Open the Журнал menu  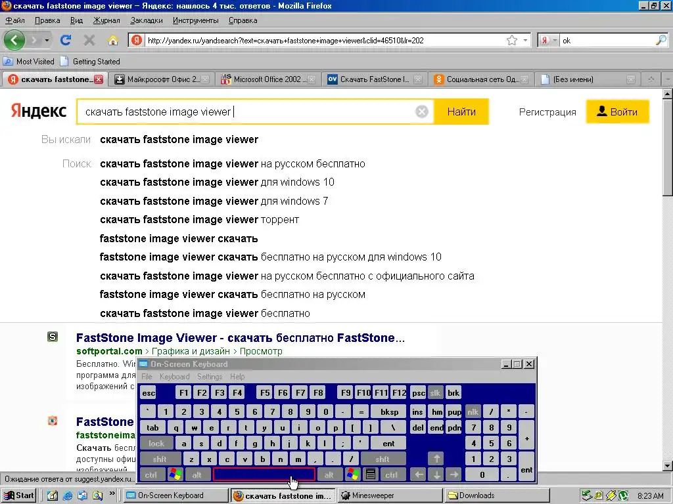point(106,20)
